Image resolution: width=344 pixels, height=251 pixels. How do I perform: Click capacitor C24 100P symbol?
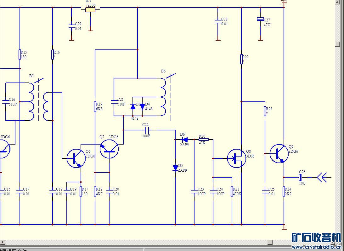(213, 191)
